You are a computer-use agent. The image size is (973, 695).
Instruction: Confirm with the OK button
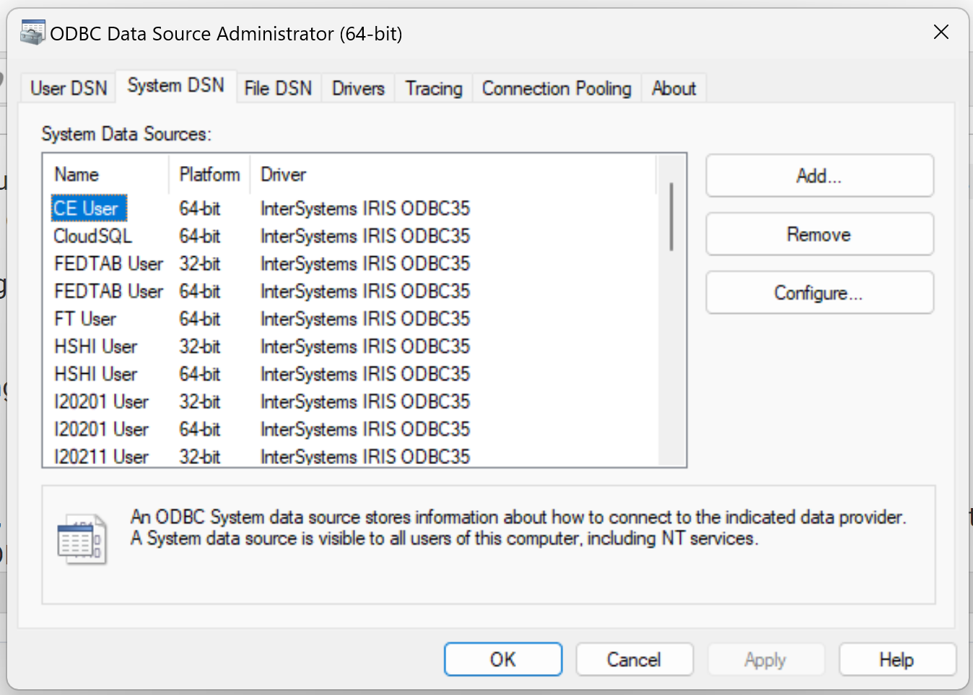[x=503, y=660]
